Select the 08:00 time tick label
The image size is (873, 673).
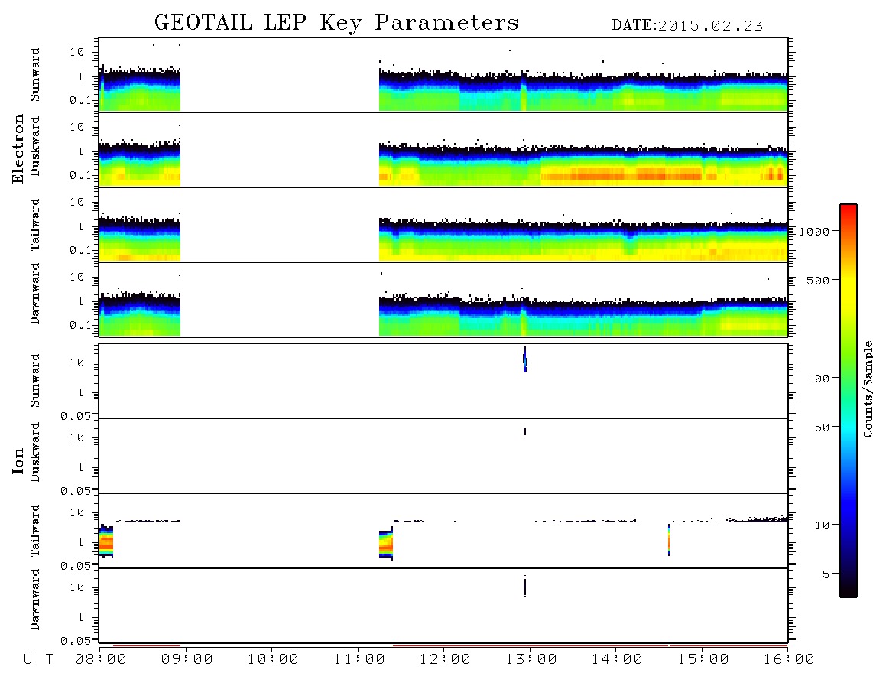[x=101, y=660]
